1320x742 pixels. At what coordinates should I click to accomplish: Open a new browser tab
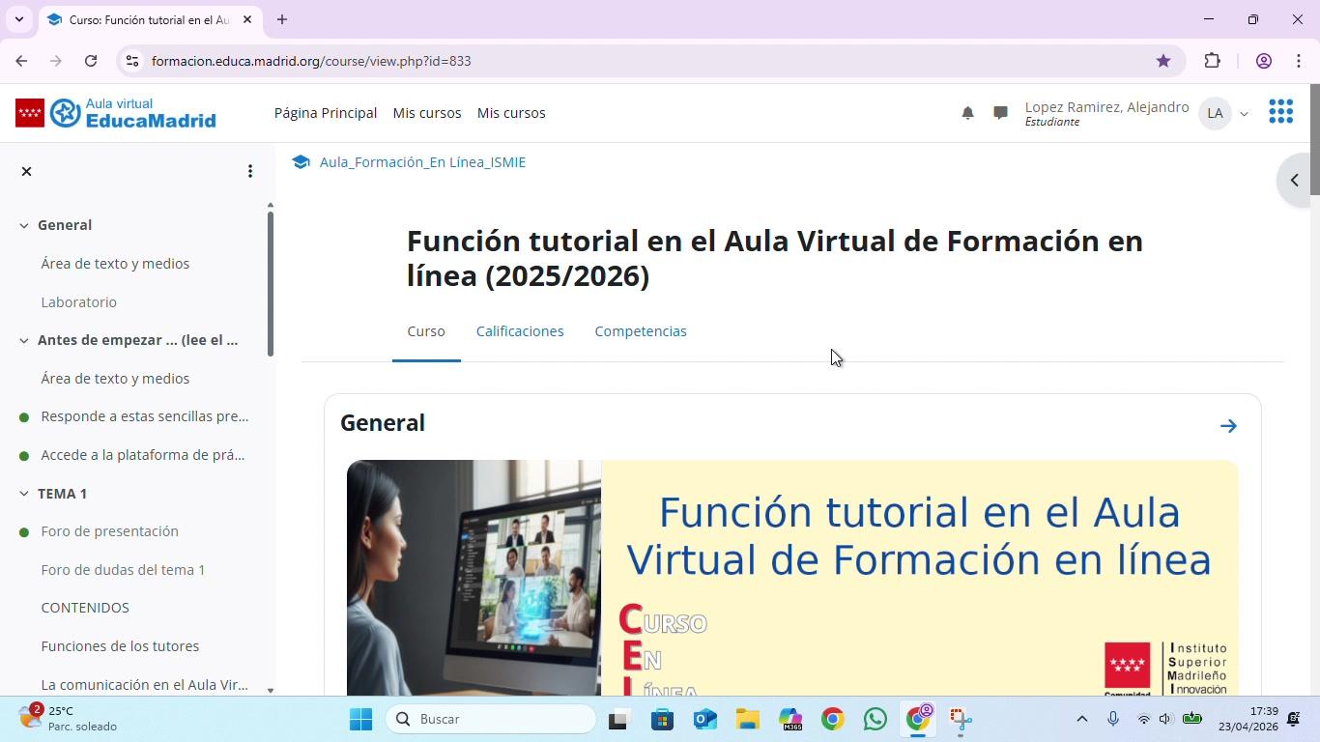(282, 19)
